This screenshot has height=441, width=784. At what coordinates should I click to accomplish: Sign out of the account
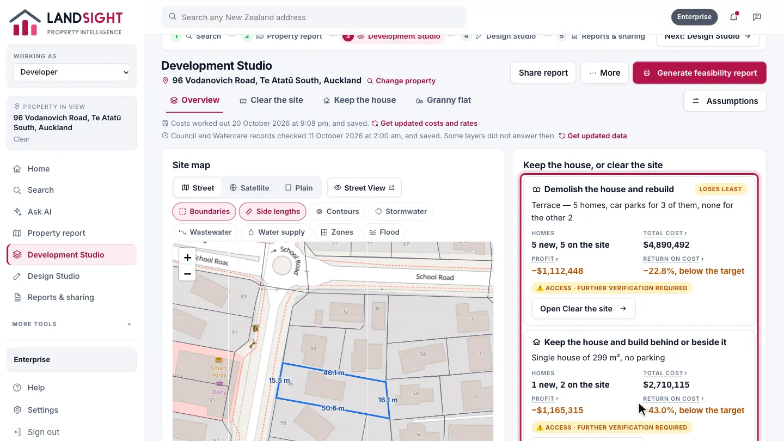tap(71, 432)
